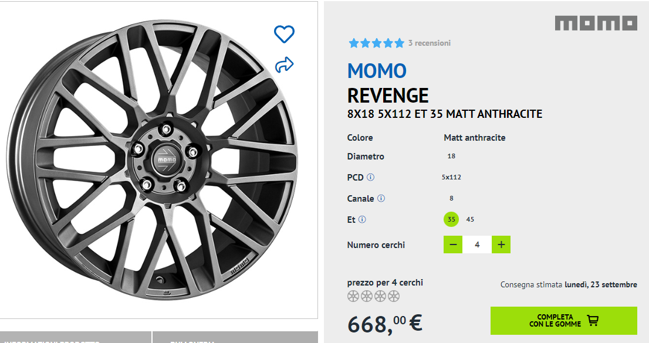Click the five-star rating

376,43
